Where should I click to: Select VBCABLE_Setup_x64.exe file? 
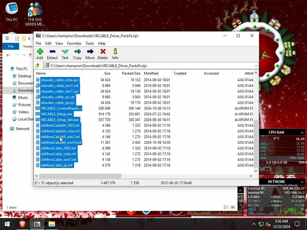click(60, 120)
